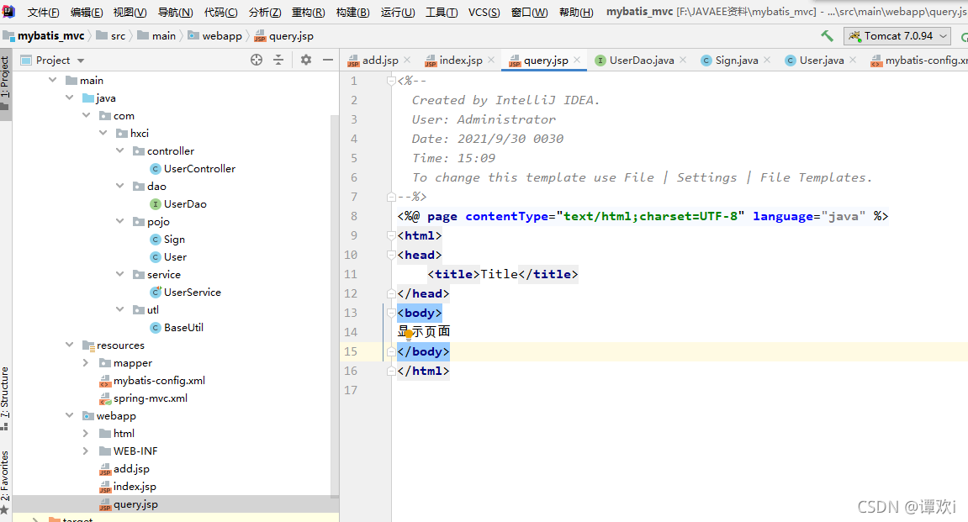Open the Project view mode dropdown

81,60
